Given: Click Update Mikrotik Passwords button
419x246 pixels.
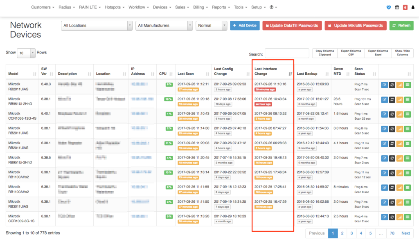Looking at the screenshot, I should pos(356,26).
